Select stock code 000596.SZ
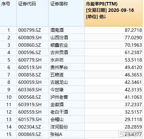144x139 pixels. click(29, 52)
